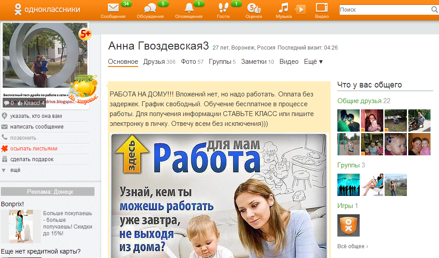Open group with blue silhouettes thumbnail
Viewport: 439px width, 258px height.
tap(349, 184)
